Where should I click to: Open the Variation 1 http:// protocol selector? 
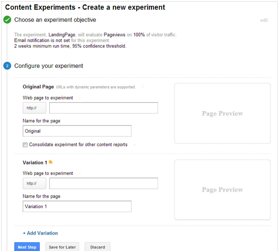pyautogui.click(x=34, y=183)
